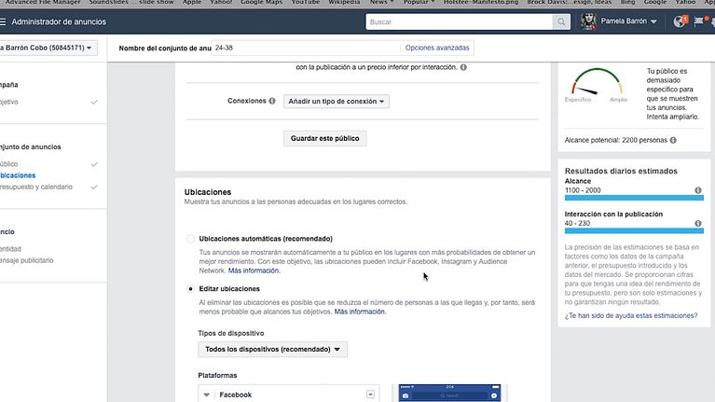Screen dimensions: 715x402
Task: Go to Ubicaciones sidebar section
Action: (18, 175)
